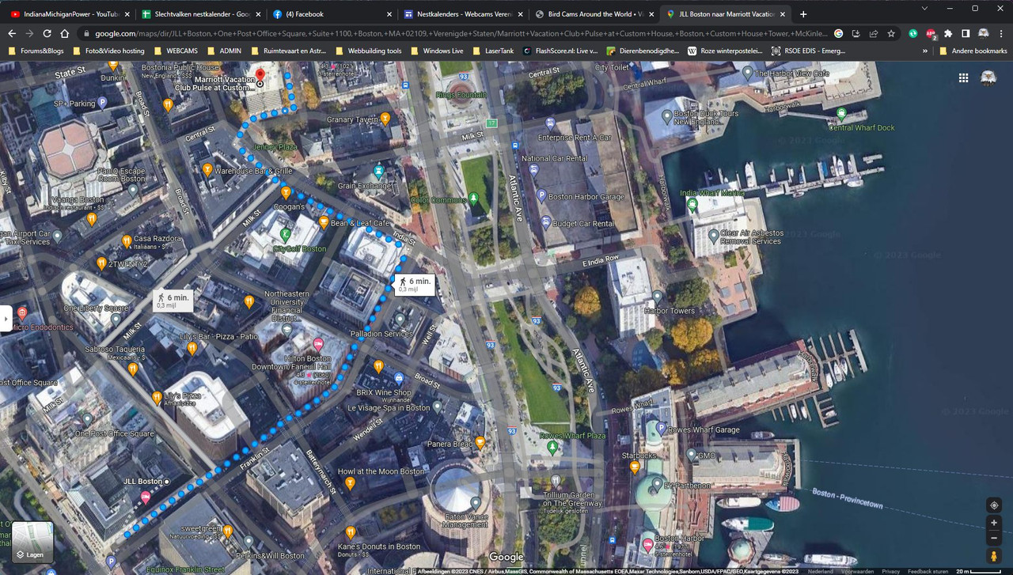This screenshot has height=575, width=1013.
Task: Reload the page
Action: pos(47,33)
